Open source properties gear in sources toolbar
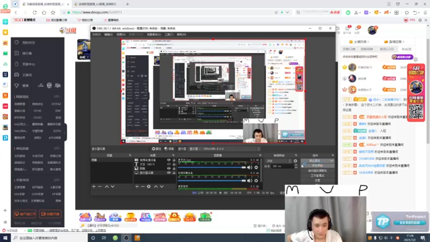Screen dimensions: 430x242 point(148,187)
